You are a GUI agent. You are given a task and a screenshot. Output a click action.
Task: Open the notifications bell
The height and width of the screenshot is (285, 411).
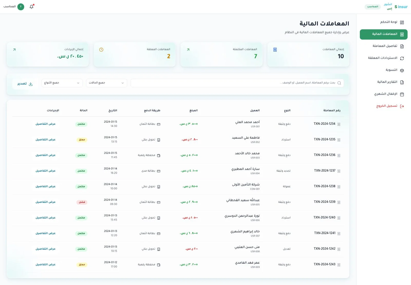point(32,7)
